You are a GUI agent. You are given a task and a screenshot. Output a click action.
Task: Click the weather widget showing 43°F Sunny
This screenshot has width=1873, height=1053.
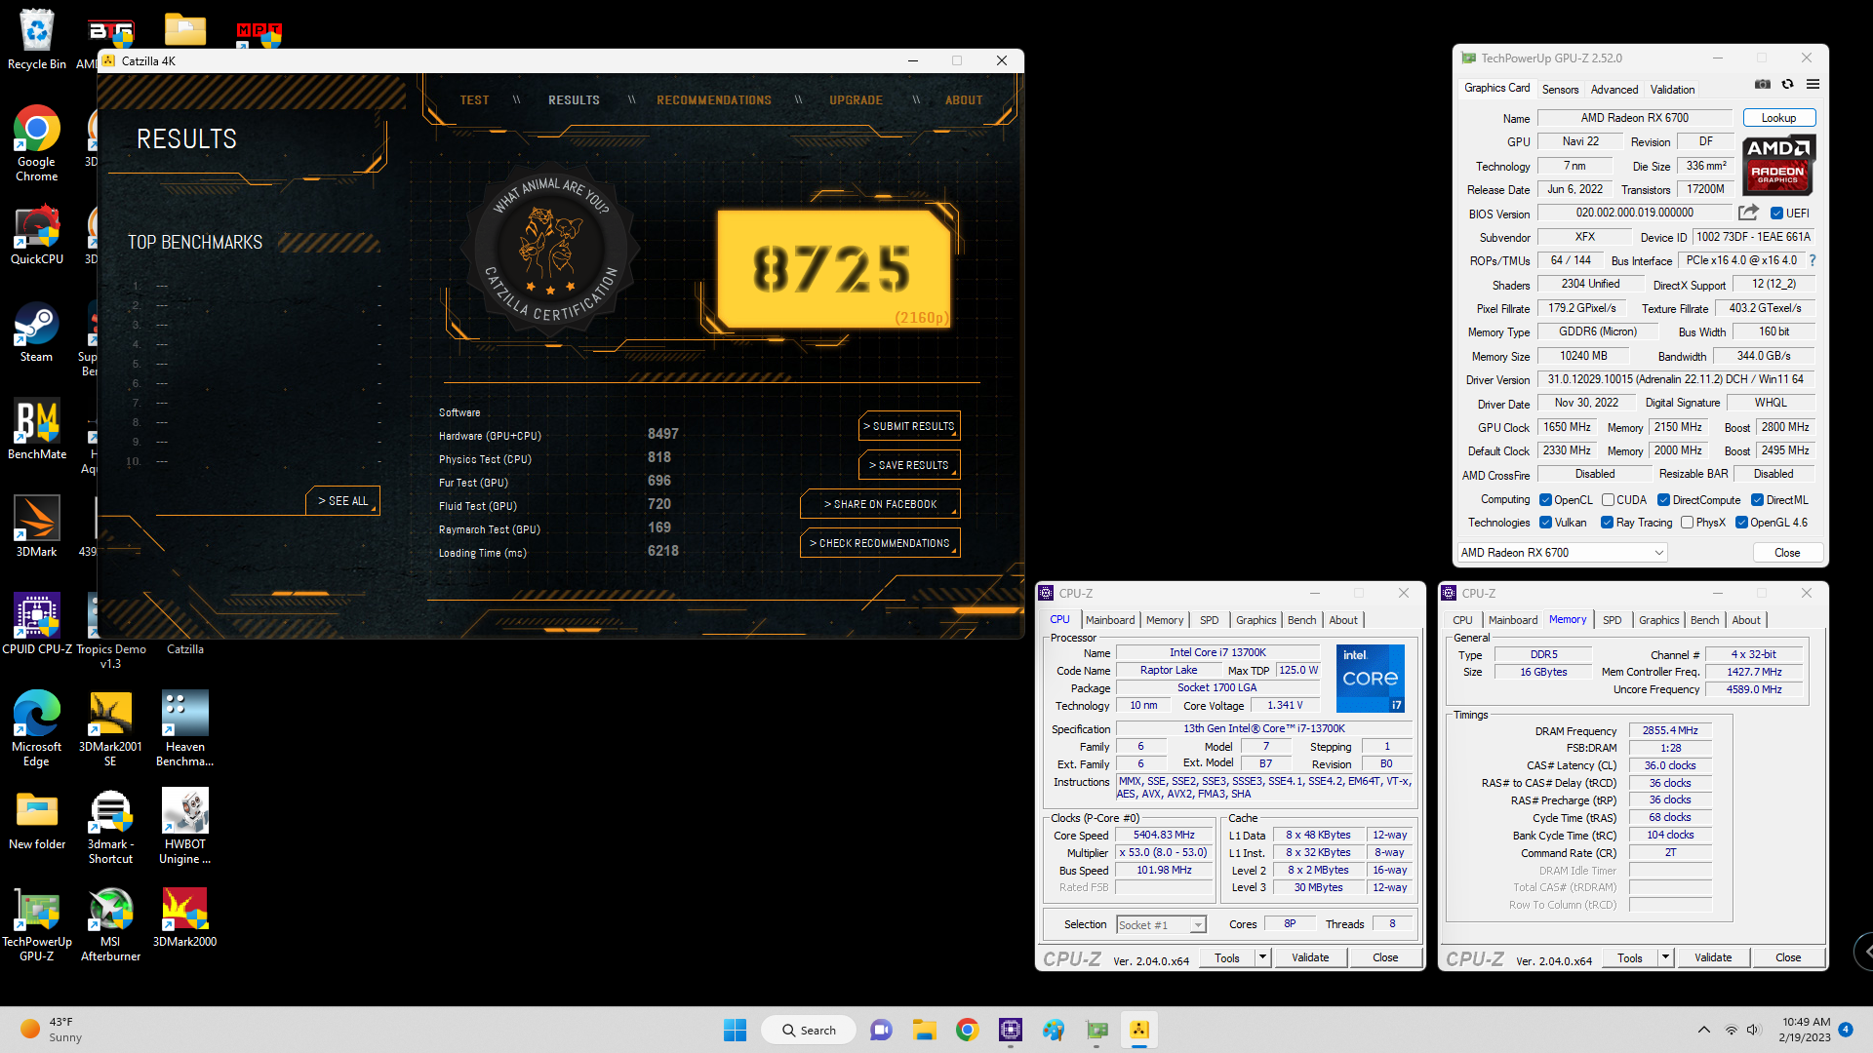[x=54, y=1030]
